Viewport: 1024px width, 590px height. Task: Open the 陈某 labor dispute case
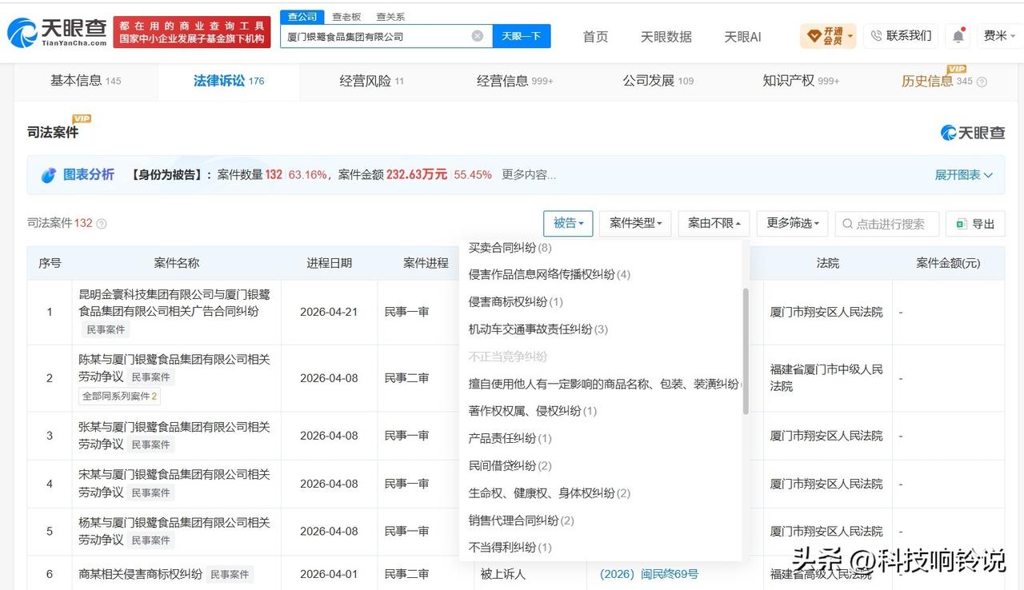tap(174, 368)
